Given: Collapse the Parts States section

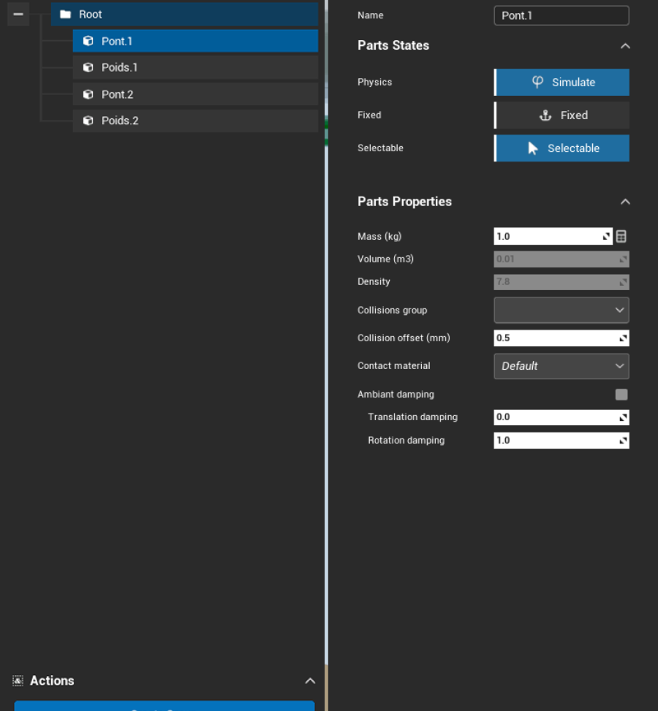Looking at the screenshot, I should [625, 45].
